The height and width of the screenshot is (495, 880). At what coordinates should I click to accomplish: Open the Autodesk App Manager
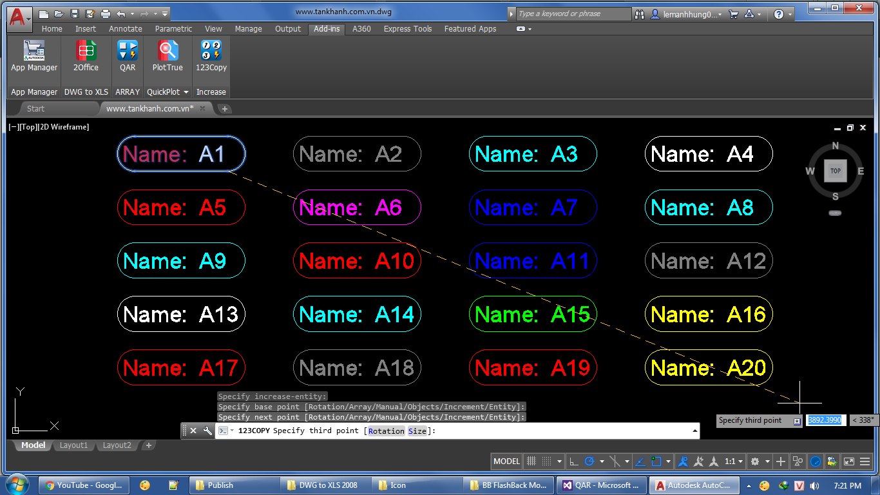tap(34, 55)
